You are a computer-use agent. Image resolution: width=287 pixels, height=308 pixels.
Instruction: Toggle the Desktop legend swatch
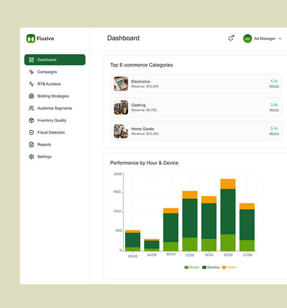pyautogui.click(x=204, y=267)
